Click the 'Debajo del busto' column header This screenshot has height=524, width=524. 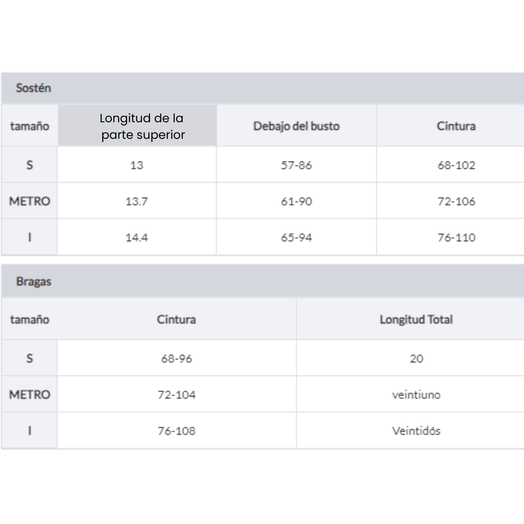[296, 126]
